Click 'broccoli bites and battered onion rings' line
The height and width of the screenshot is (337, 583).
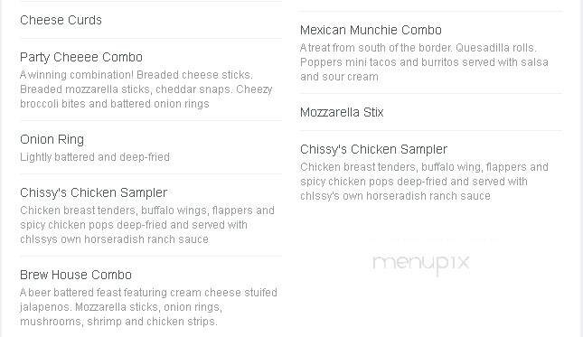(115, 104)
